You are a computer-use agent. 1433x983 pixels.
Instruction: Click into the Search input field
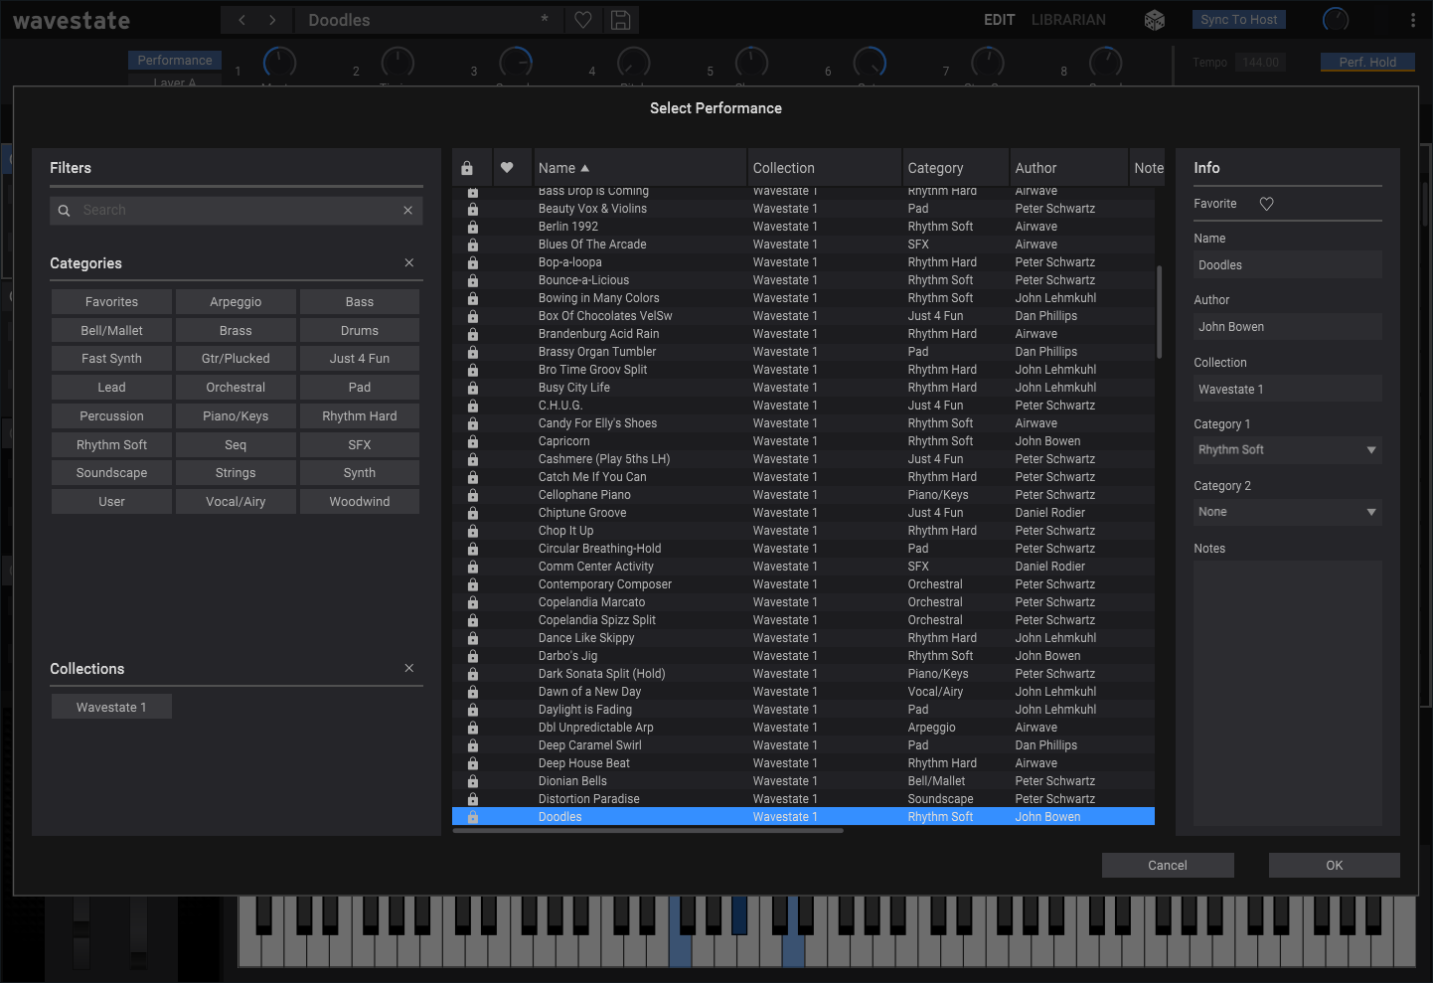click(237, 211)
